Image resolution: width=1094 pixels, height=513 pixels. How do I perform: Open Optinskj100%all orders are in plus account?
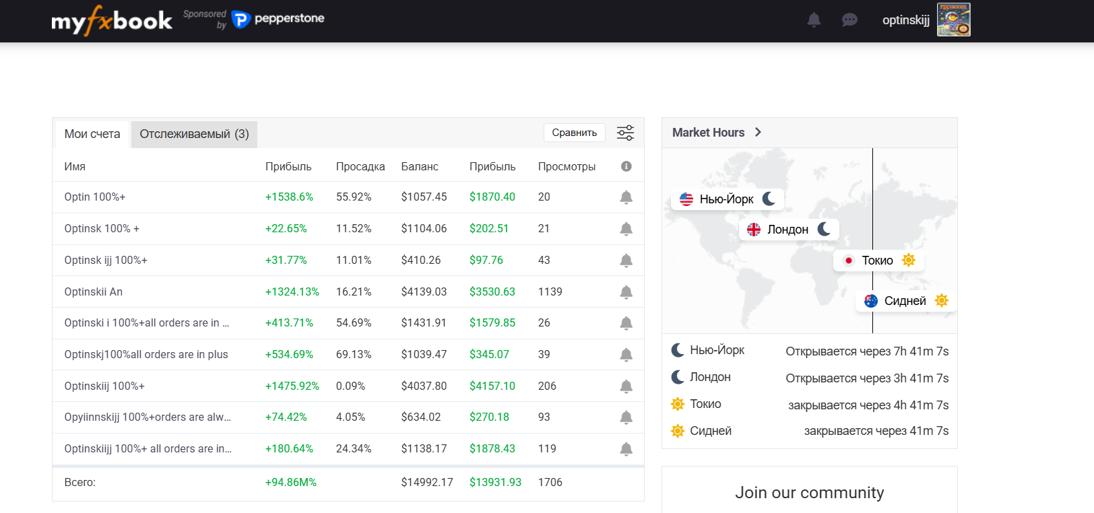coord(146,355)
